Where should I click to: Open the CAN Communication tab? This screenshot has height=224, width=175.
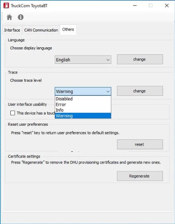41,30
